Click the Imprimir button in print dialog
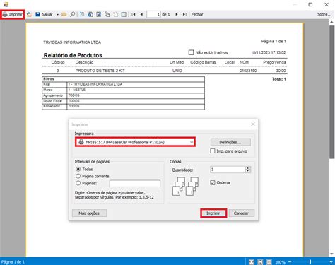The image size is (335, 265). click(x=213, y=213)
